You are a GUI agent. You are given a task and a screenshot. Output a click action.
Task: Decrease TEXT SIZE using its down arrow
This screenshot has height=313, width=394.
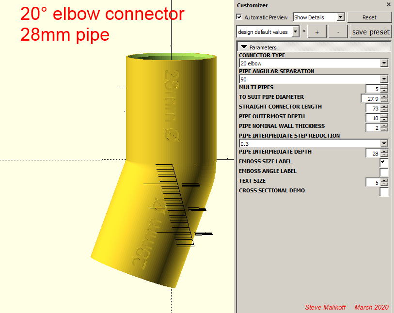tap(385, 184)
